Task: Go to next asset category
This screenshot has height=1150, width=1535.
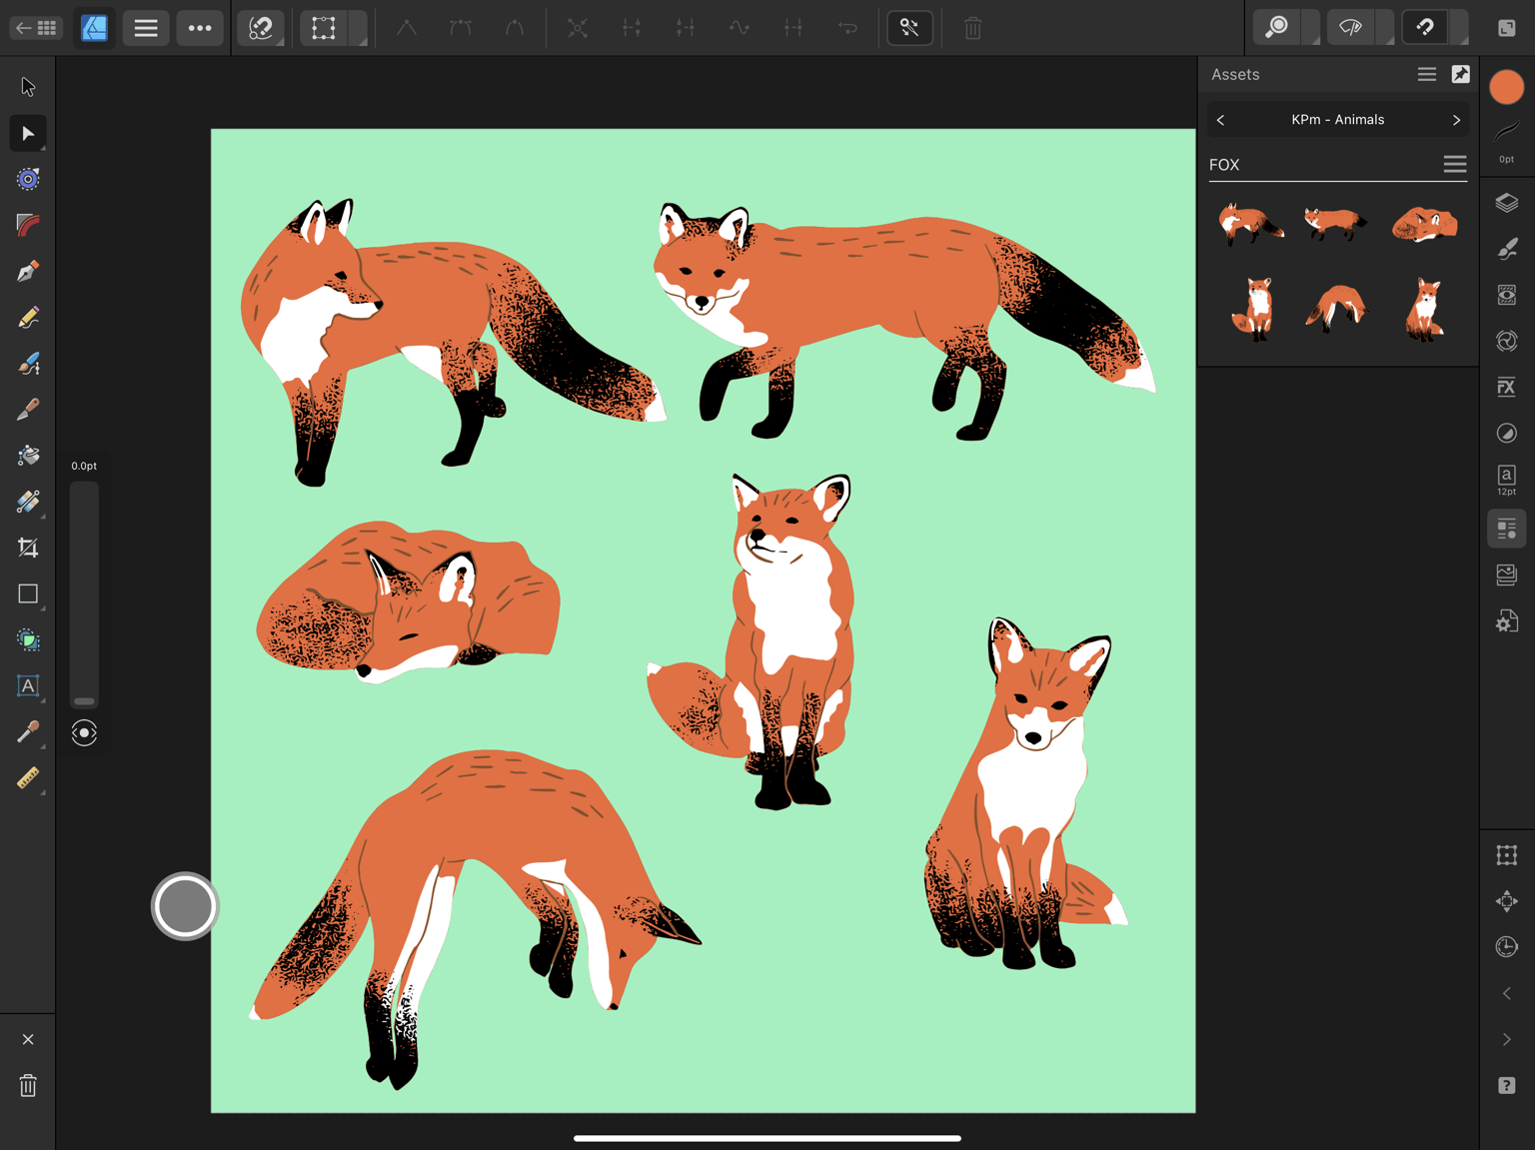Action: pos(1456,120)
